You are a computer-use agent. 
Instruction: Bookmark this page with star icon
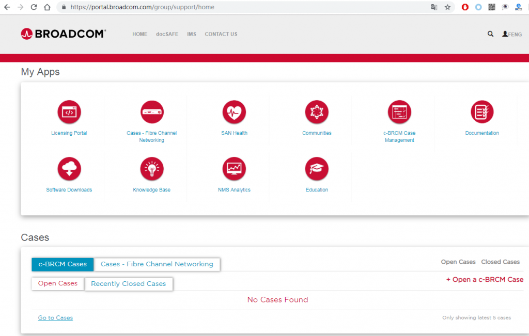(448, 7)
